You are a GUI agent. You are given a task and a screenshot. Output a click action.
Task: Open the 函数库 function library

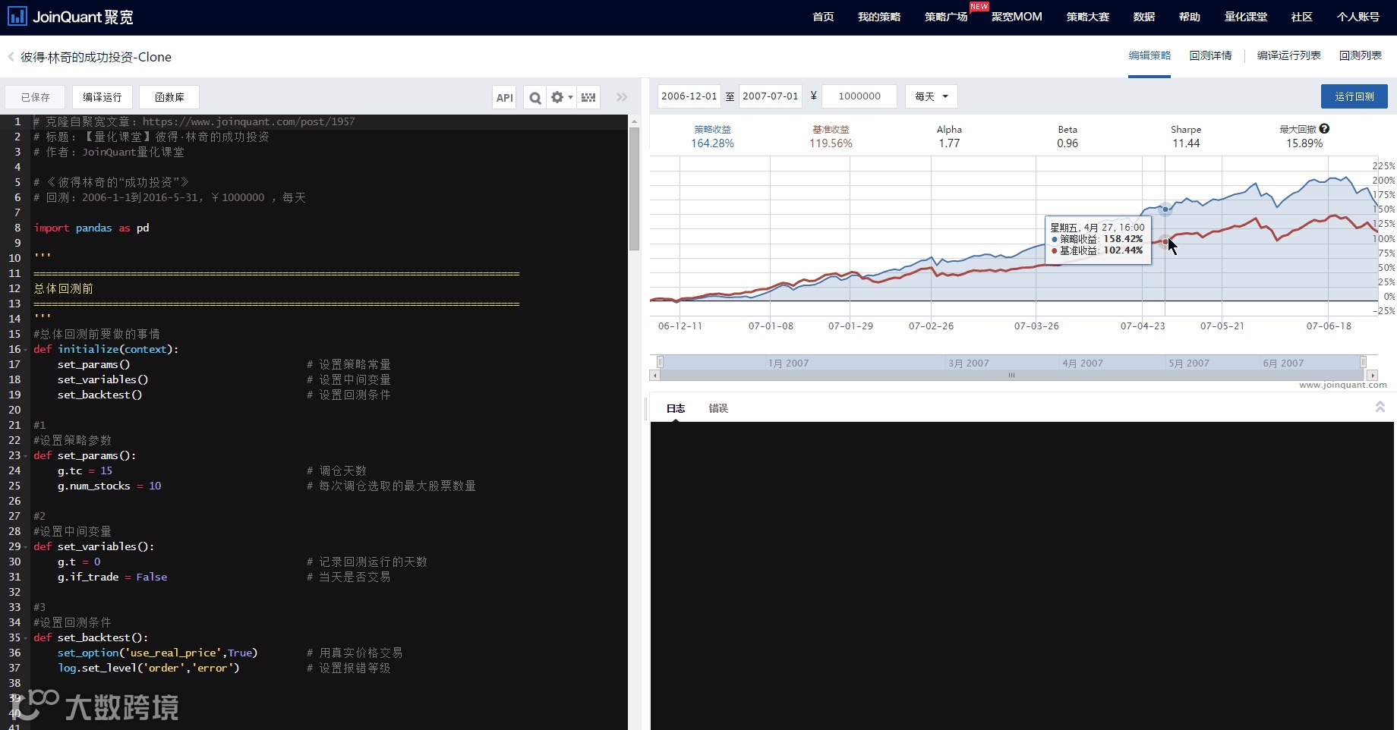click(169, 97)
